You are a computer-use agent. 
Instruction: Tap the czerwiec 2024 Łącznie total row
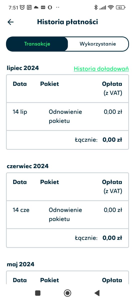click(x=67, y=238)
